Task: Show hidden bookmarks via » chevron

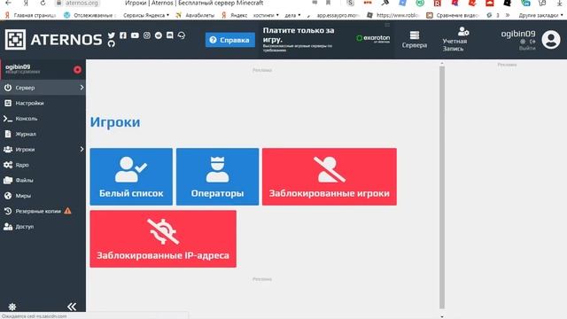Action: (508, 15)
